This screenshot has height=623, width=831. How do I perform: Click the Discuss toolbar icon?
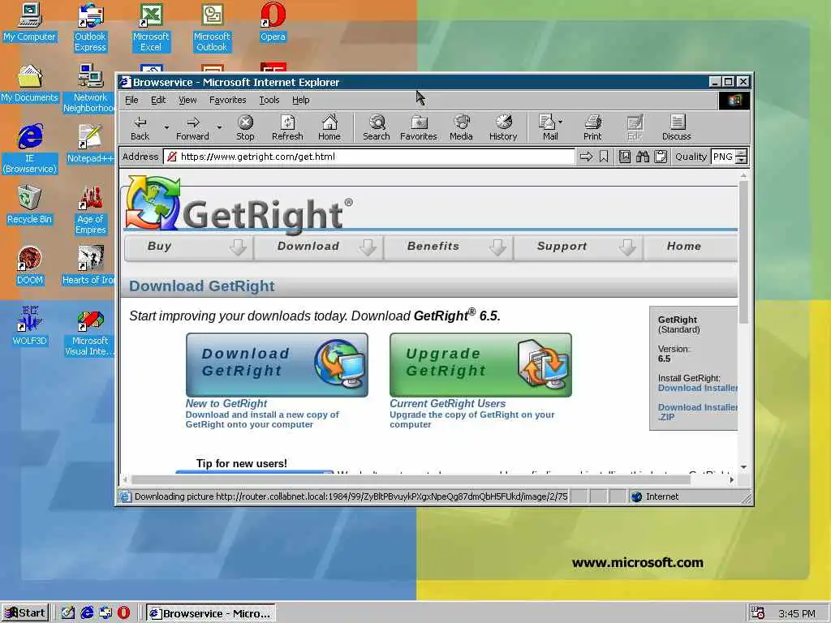tap(677, 128)
